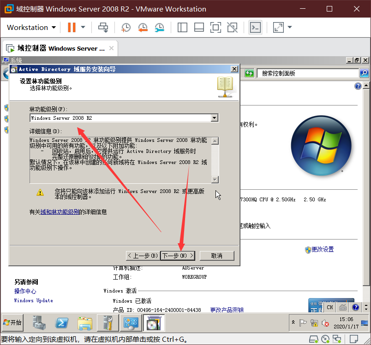
Task: Open the Windows Update link
Action: point(33,300)
